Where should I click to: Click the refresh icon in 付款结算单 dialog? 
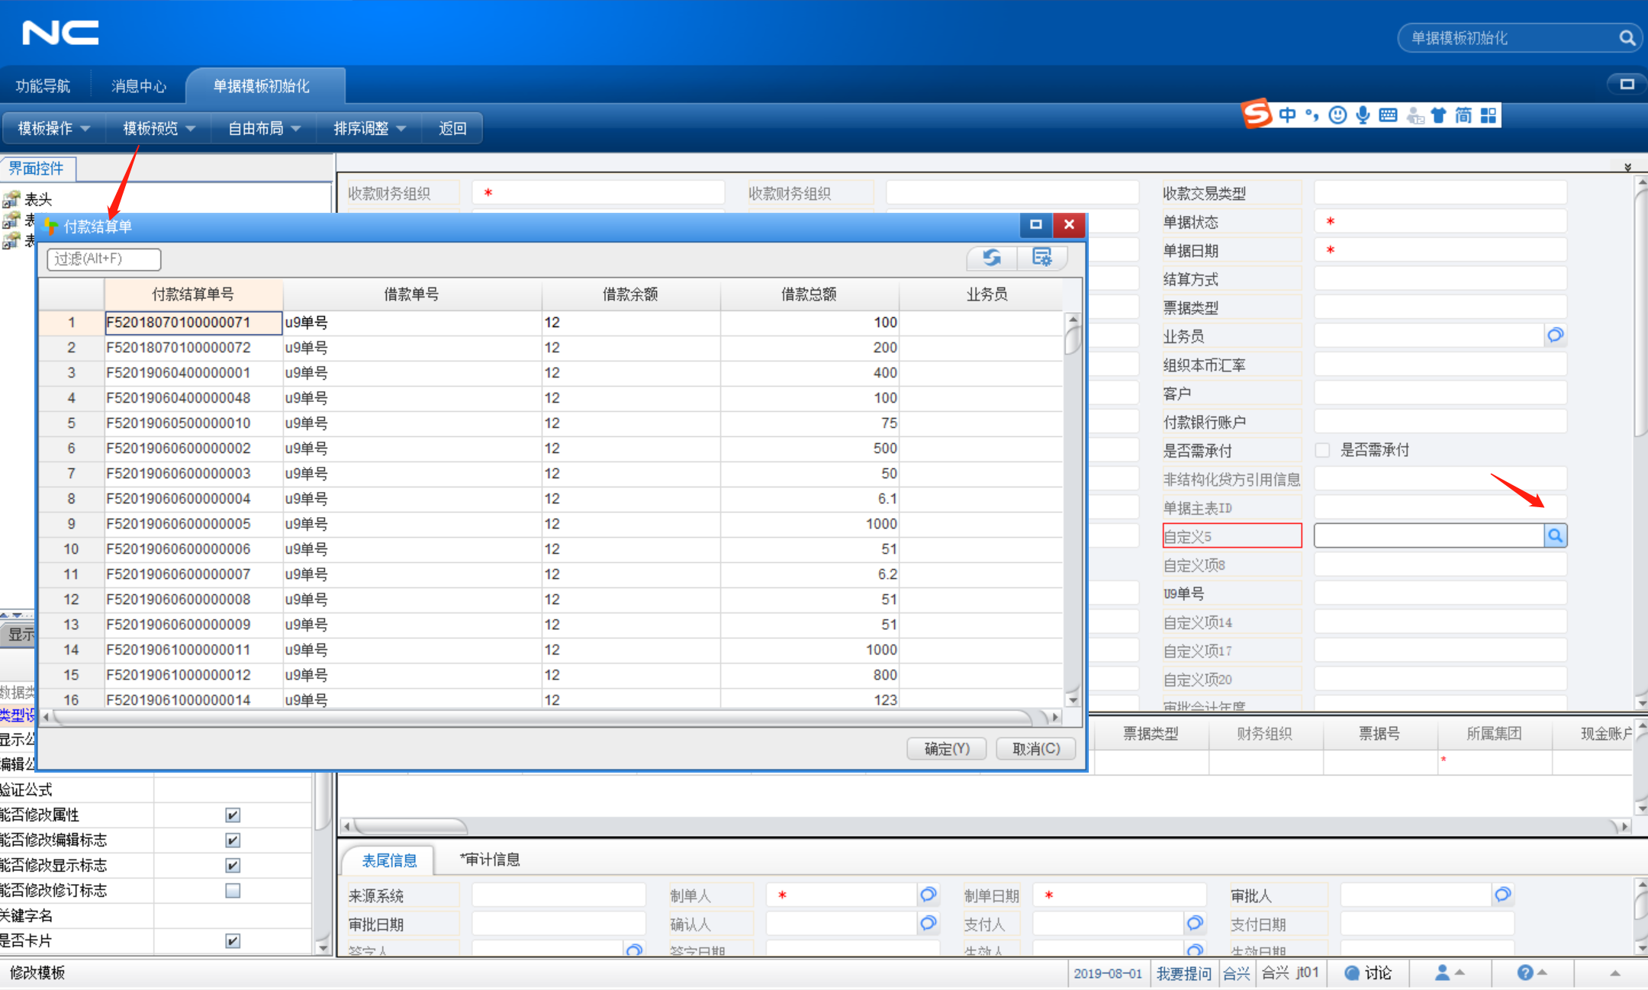990,258
